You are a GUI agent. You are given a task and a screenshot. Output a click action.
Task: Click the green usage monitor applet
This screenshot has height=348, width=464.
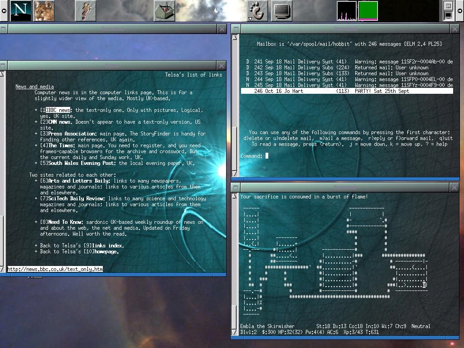pyautogui.click(x=368, y=11)
